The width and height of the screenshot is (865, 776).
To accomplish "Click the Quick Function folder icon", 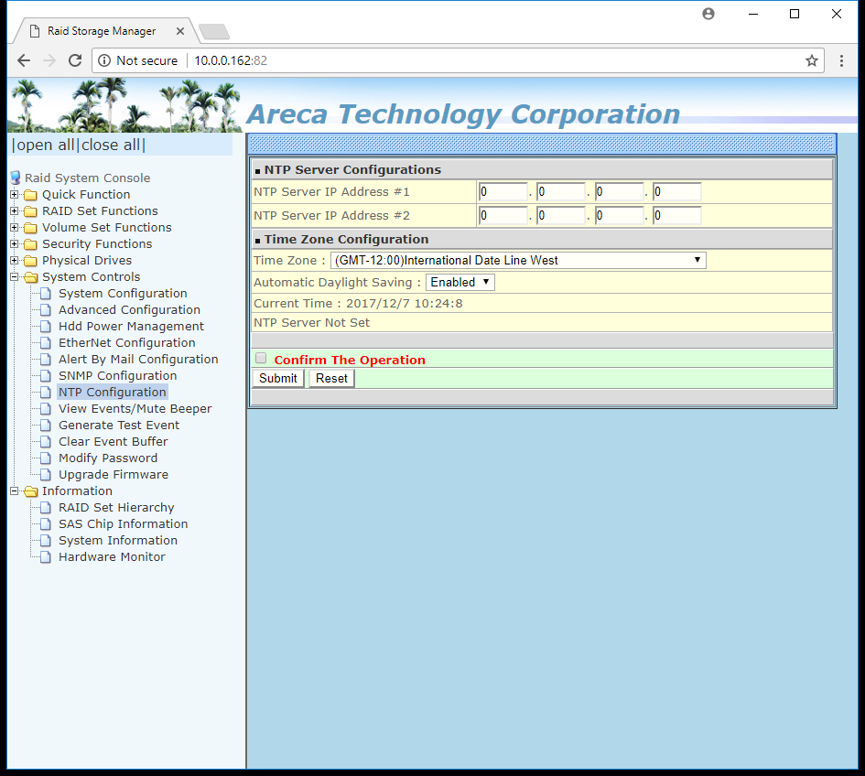I will pyautogui.click(x=31, y=195).
